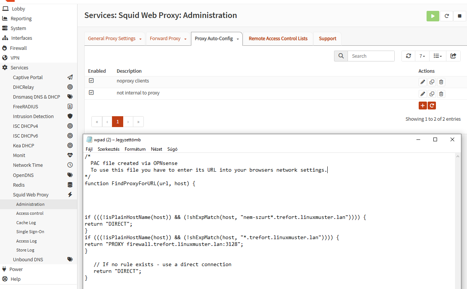Stop the Squid service with stop icon
The image size is (467, 289).
click(x=460, y=16)
